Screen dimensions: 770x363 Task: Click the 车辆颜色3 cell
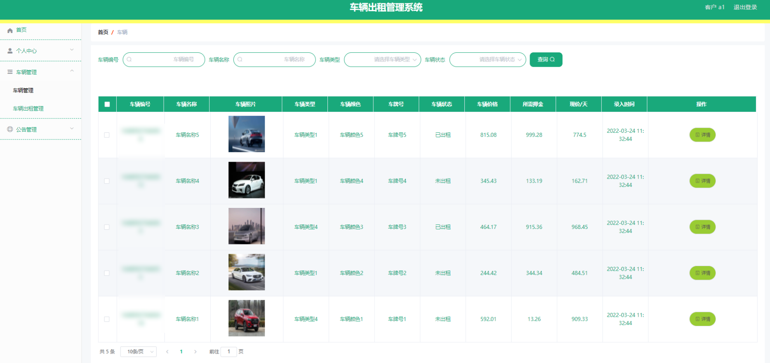tap(351, 227)
